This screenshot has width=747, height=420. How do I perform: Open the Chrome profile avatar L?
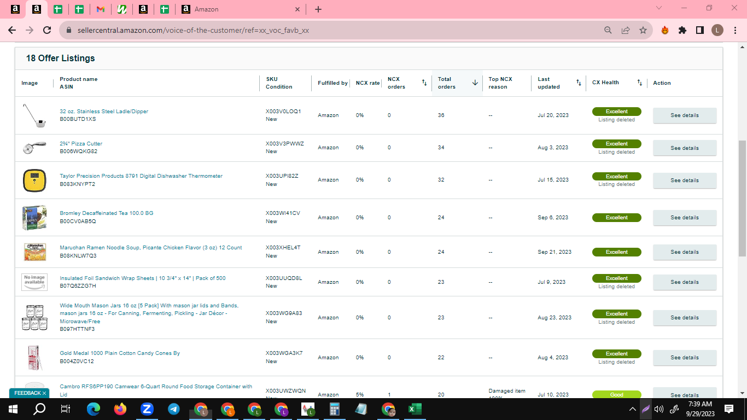pyautogui.click(x=717, y=31)
